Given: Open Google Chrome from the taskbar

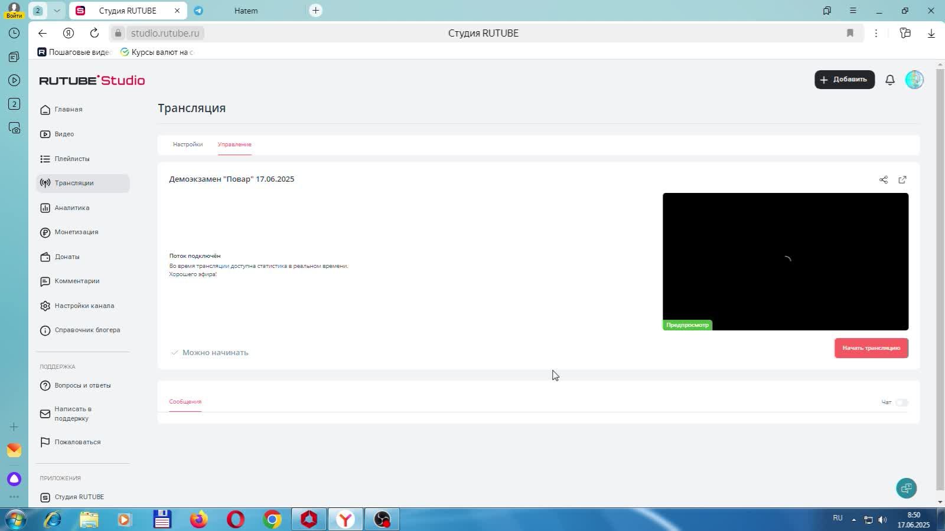Looking at the screenshot, I should (272, 519).
